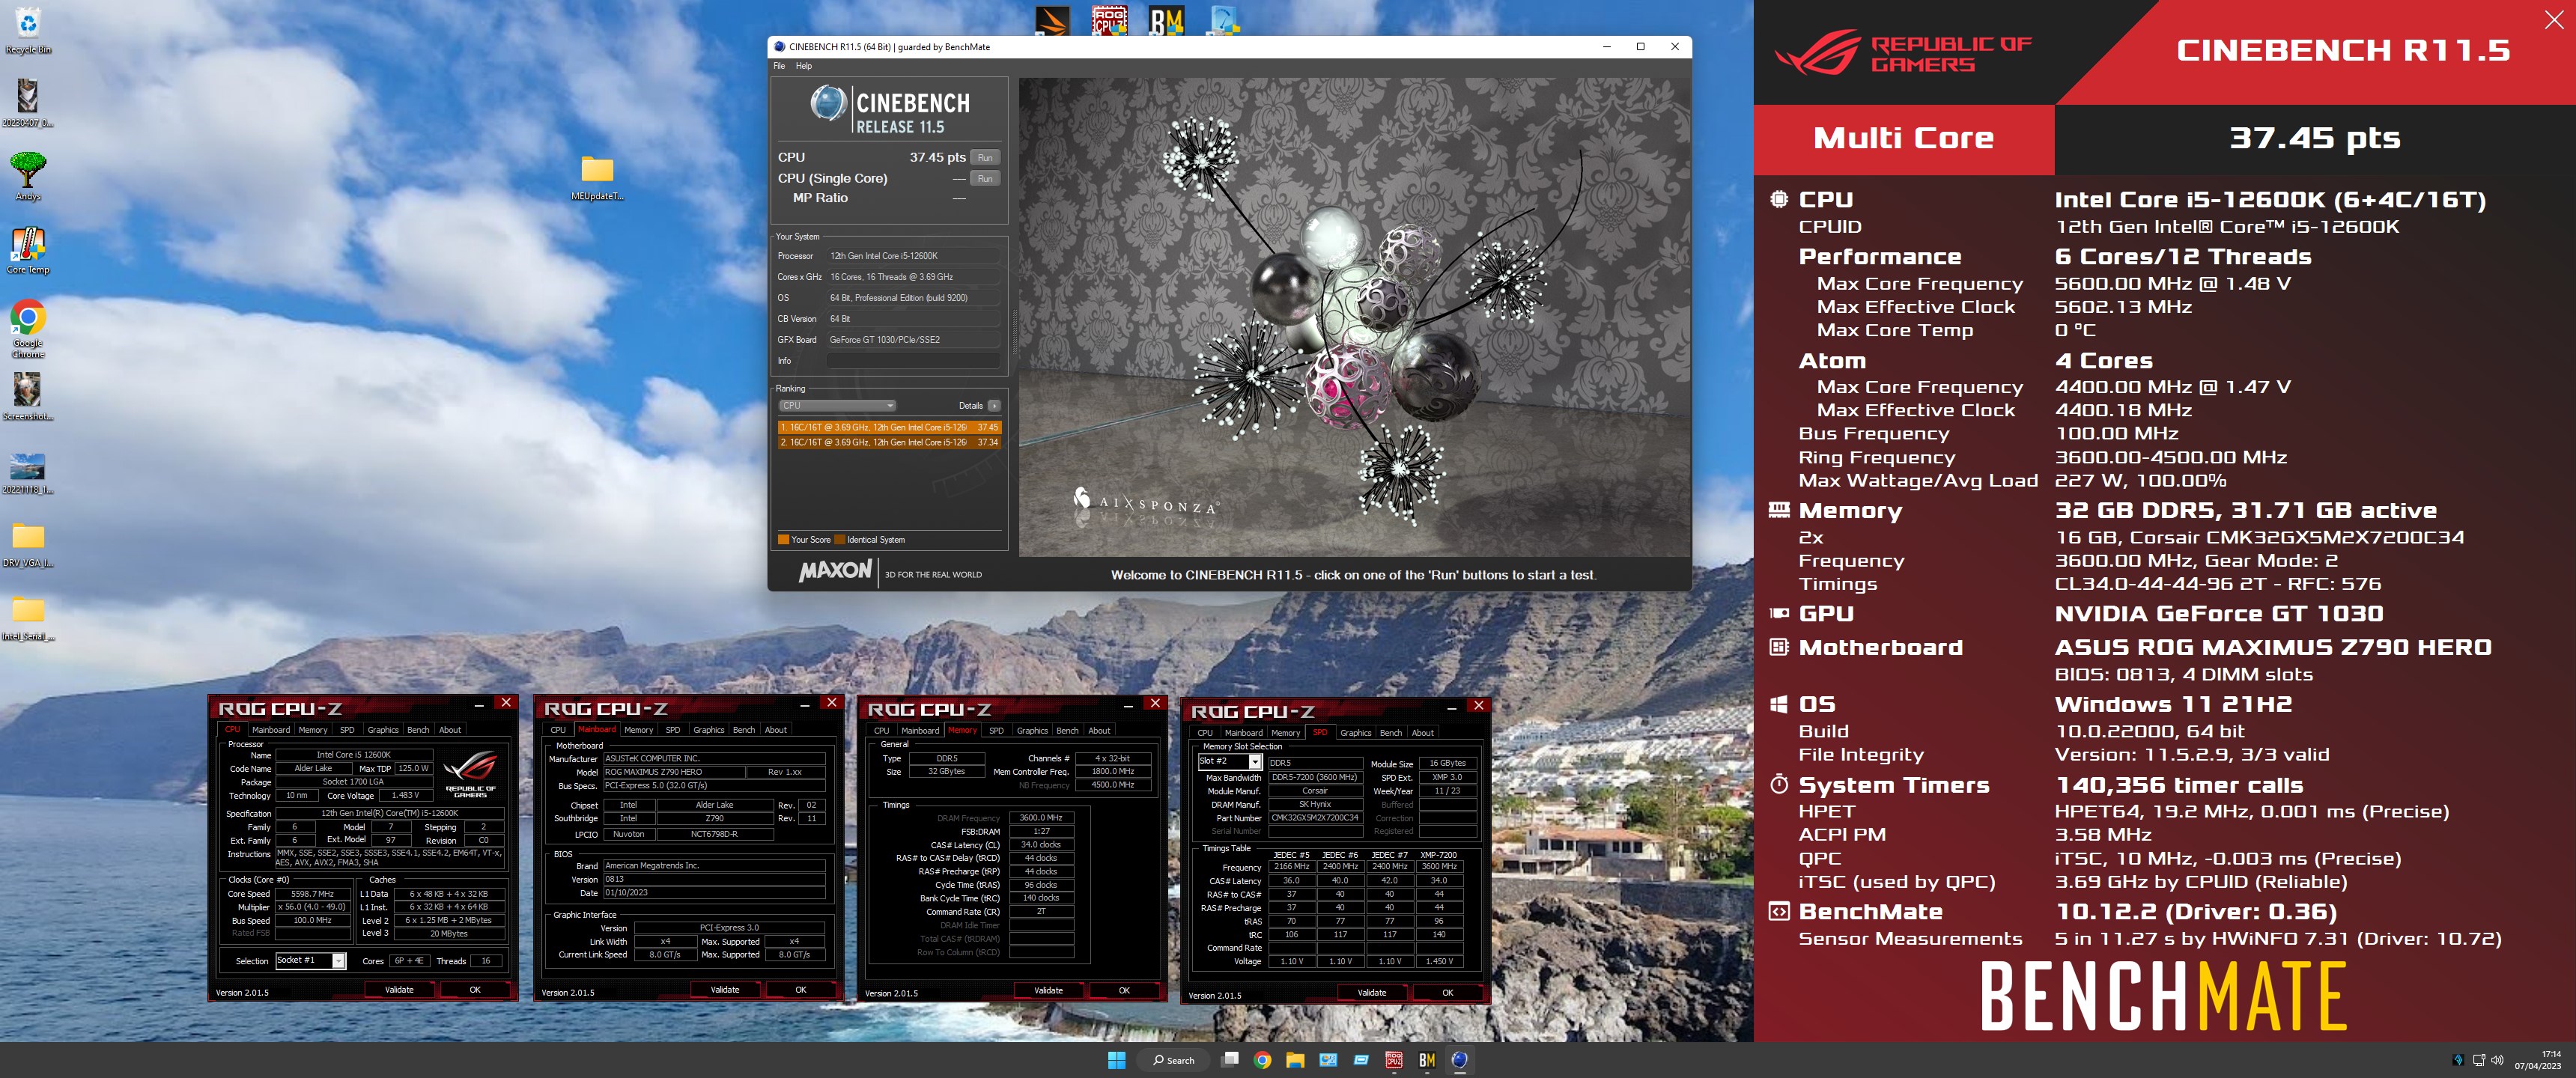
Task: Open the blue window app icon in the taskbar
Action: (1361, 1060)
